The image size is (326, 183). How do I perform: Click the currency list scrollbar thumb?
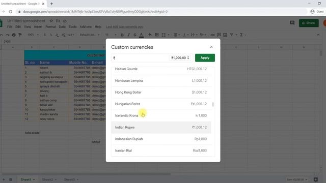click(213, 104)
